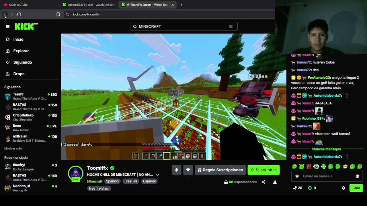Clear the MINECRAFT search text
367x206 pixels.
click(231, 26)
